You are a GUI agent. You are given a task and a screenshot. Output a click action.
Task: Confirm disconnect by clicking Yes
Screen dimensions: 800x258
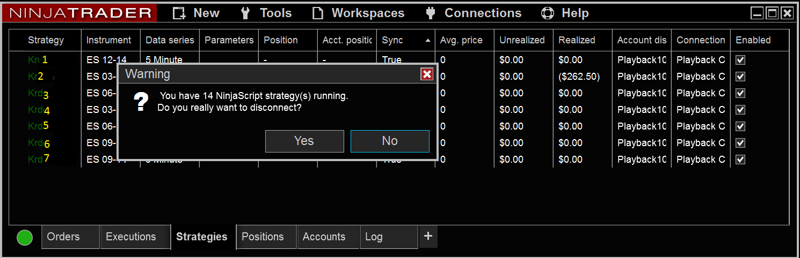304,141
